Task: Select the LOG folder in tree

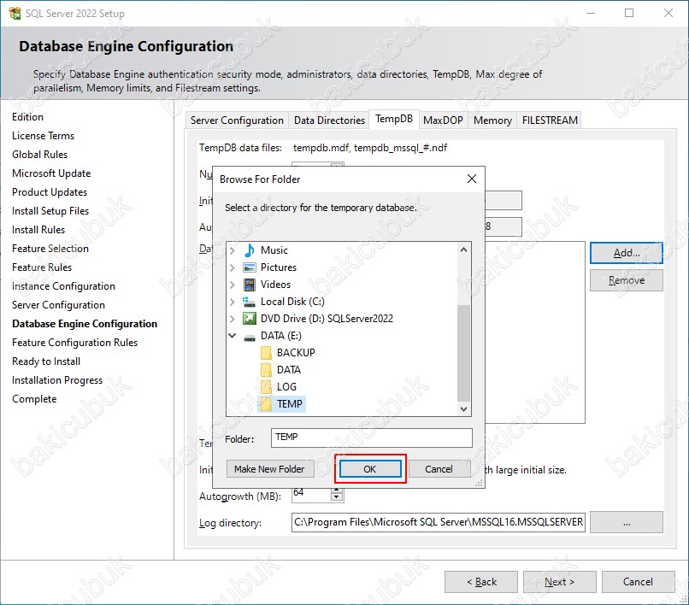Action: tap(286, 387)
